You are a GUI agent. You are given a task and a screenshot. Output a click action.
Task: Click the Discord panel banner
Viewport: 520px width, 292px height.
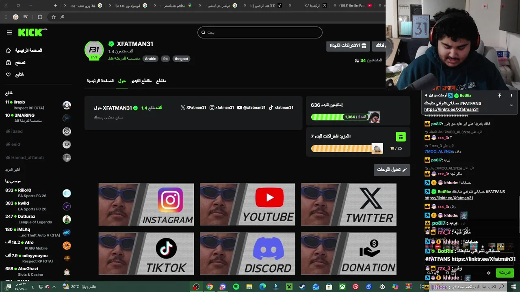tap(247, 253)
